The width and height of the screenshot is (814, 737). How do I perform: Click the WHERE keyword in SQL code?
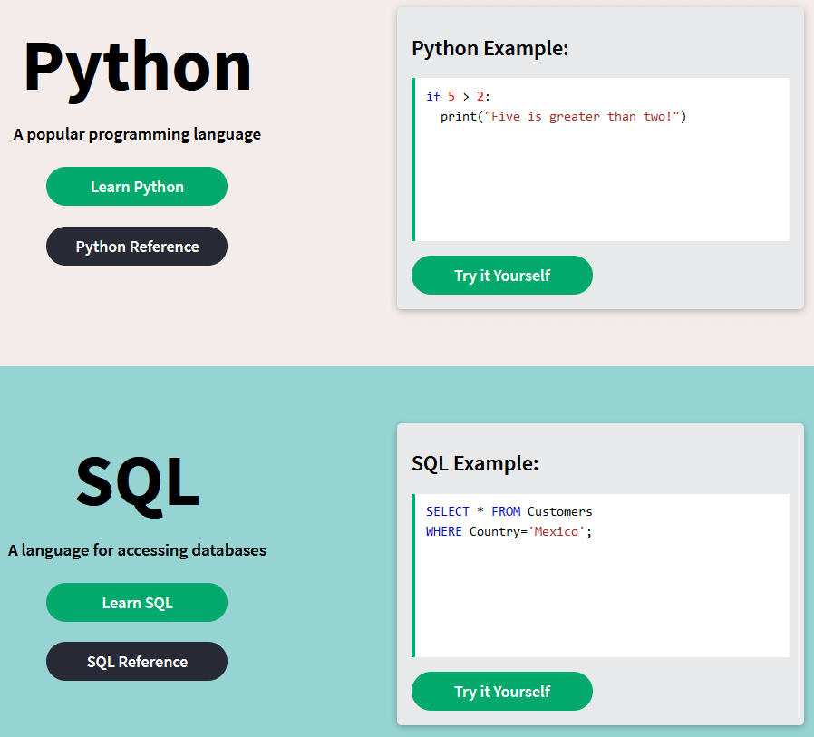(x=444, y=531)
